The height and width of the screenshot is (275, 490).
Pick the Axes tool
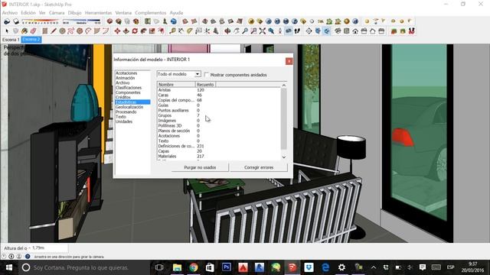[207, 31]
